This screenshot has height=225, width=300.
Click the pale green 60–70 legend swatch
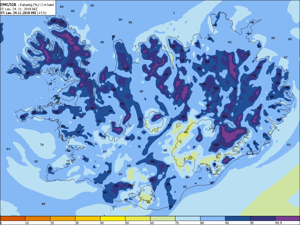[x=163, y=218]
